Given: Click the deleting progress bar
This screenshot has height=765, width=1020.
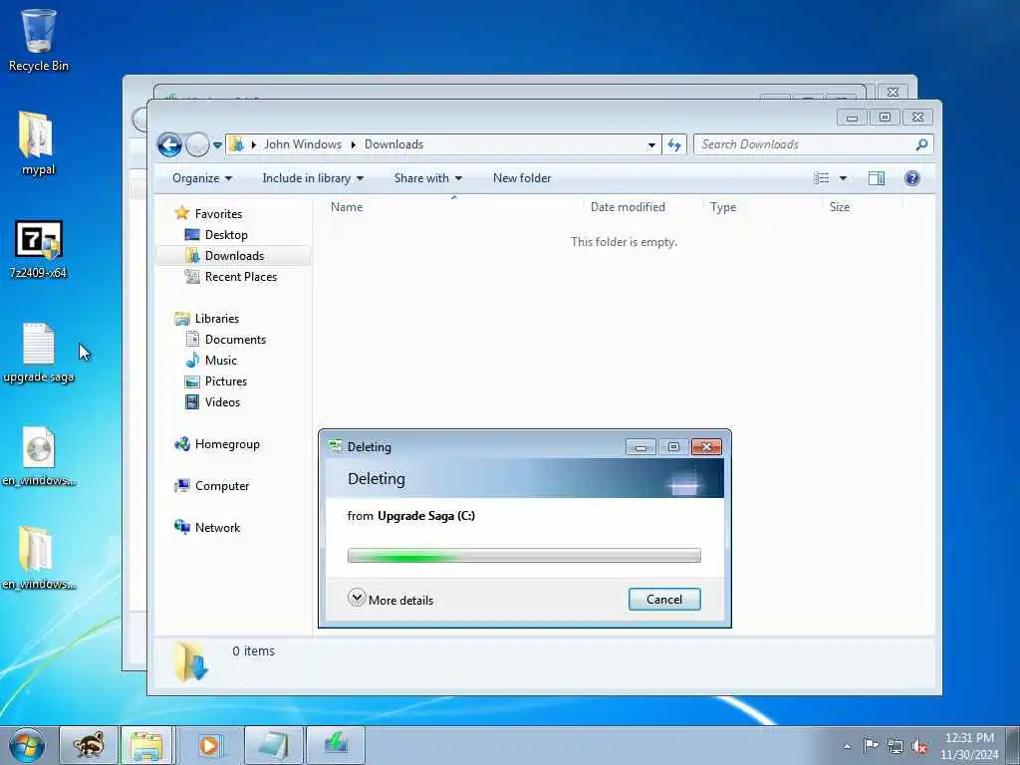Looking at the screenshot, I should tap(524, 556).
